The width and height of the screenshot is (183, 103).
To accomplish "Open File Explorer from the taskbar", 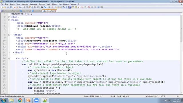I will 11,100.
